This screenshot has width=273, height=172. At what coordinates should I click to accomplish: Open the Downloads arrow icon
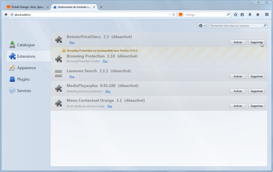pyautogui.click(x=250, y=15)
